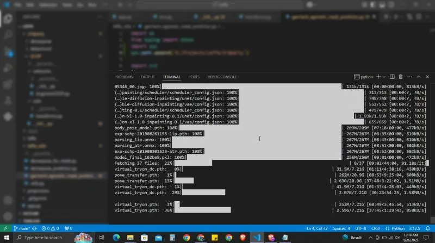435x243 pixels.
Task: Select the Python language mode in status bar
Action: tap(398, 228)
